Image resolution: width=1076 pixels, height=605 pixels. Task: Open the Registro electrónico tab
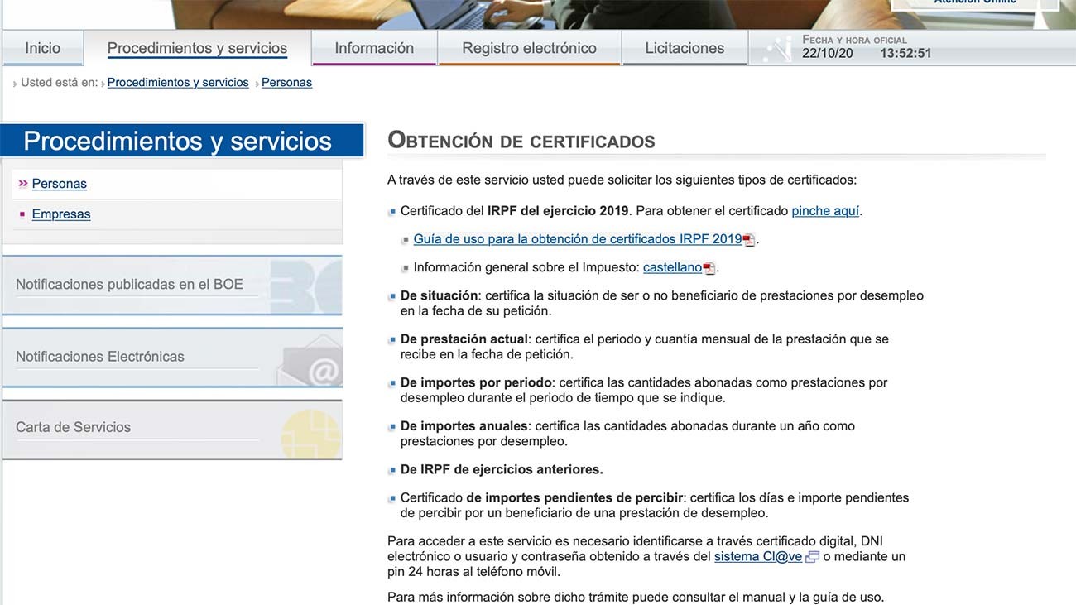(x=529, y=48)
